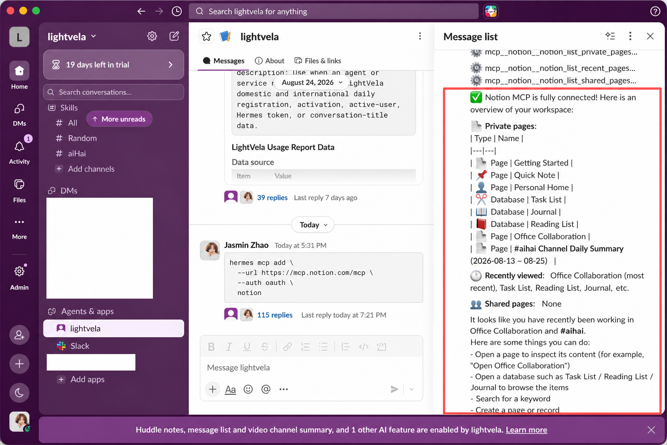Click the Learn more link
The image size is (667, 445).
pyautogui.click(x=526, y=430)
